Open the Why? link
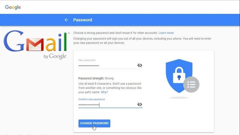Image resolution: width=240 pixels, height=135 pixels. [x=104, y=92]
